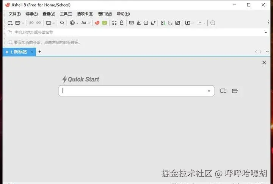Open the 查看(V) menu

(x=49, y=14)
